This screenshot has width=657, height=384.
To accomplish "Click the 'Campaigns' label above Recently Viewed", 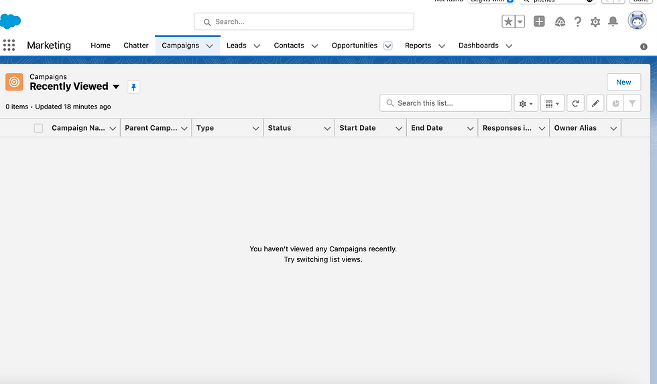I will (x=48, y=76).
